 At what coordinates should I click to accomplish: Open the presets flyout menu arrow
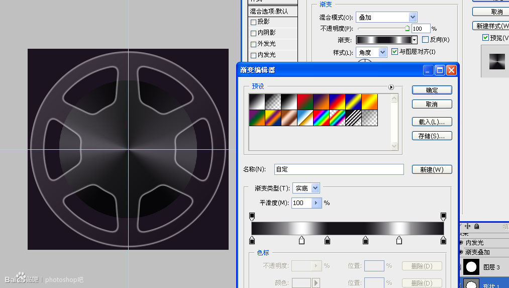pyautogui.click(x=391, y=87)
